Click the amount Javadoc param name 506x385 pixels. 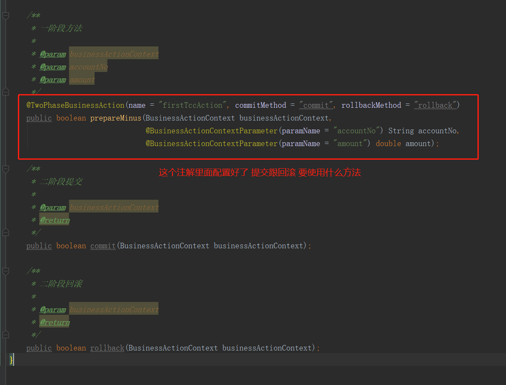pos(82,80)
